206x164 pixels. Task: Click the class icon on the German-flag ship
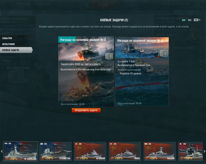[x=181, y=144]
